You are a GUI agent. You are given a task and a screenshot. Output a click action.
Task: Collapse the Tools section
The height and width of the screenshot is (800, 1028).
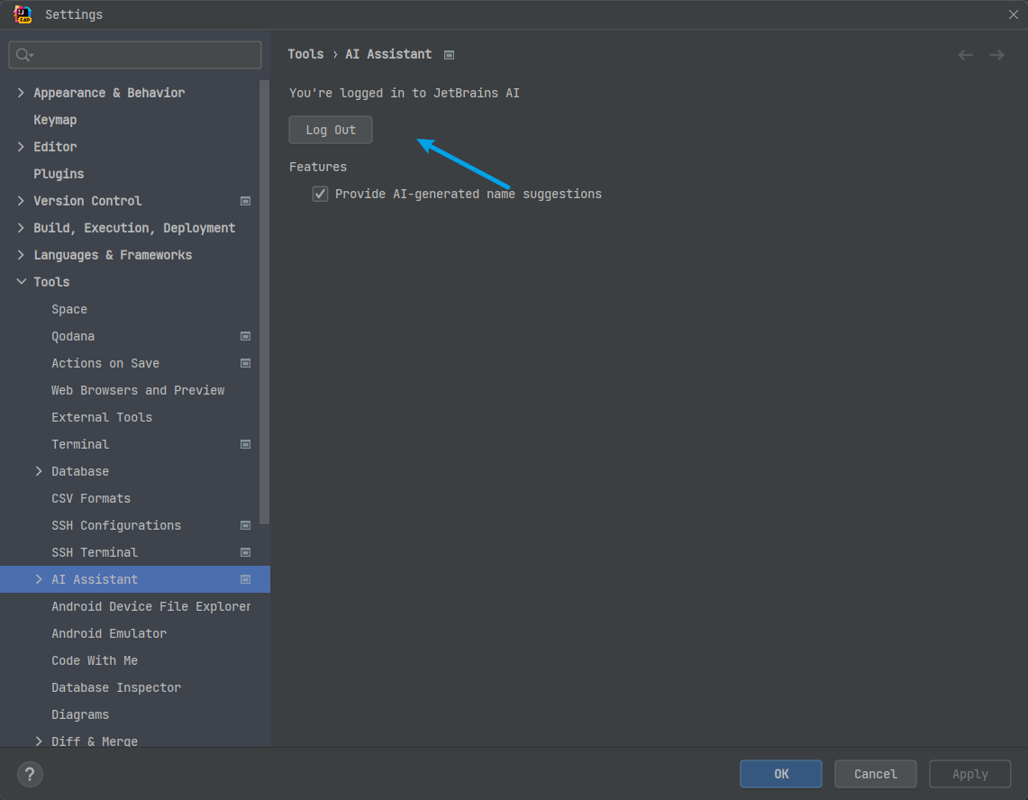tap(22, 282)
